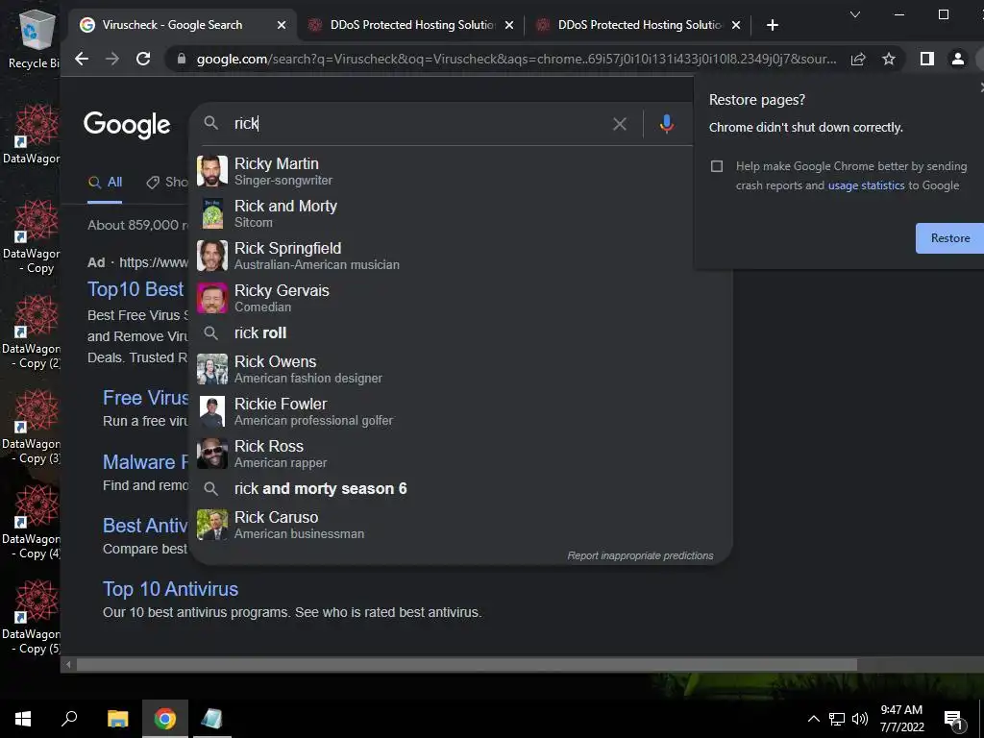Select the Rick Ross suggestion
This screenshot has width=984, height=738.
[460, 454]
